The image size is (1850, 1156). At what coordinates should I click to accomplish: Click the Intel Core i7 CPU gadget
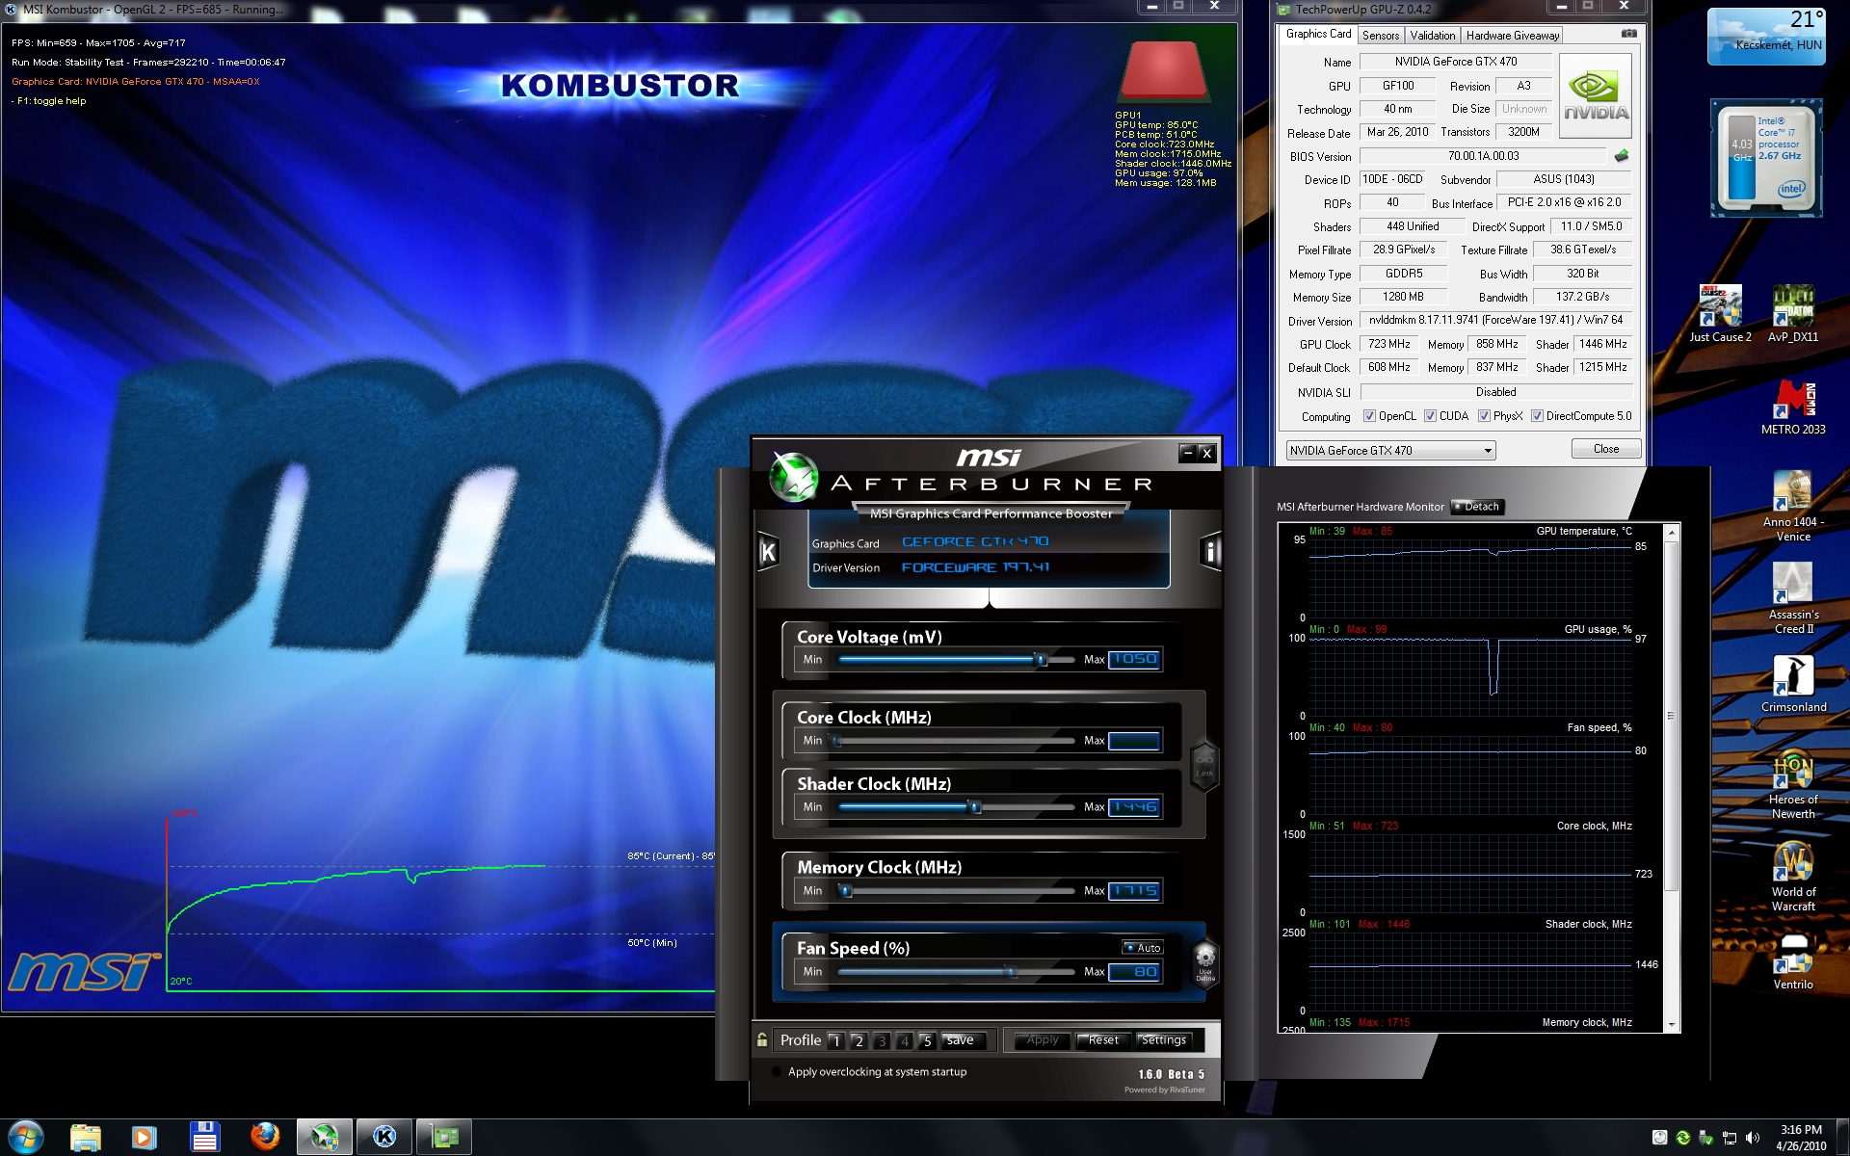(x=1768, y=157)
